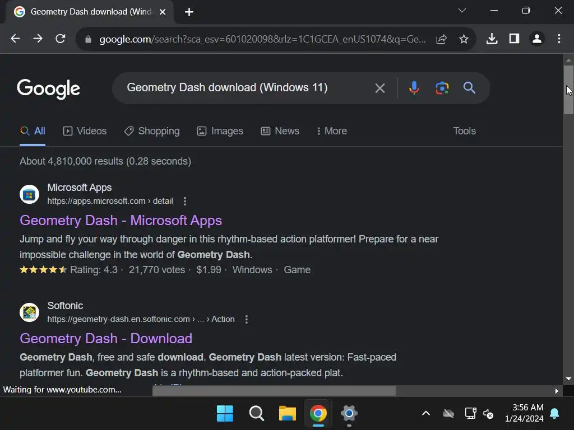Open File Explorer from the taskbar
The height and width of the screenshot is (430, 574).
point(288,414)
